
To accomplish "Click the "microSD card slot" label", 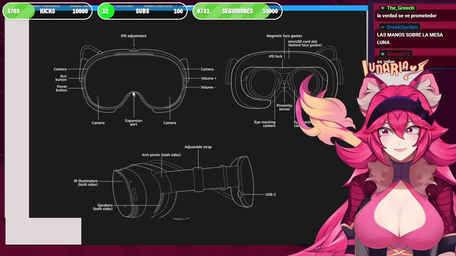I will [x=302, y=42].
